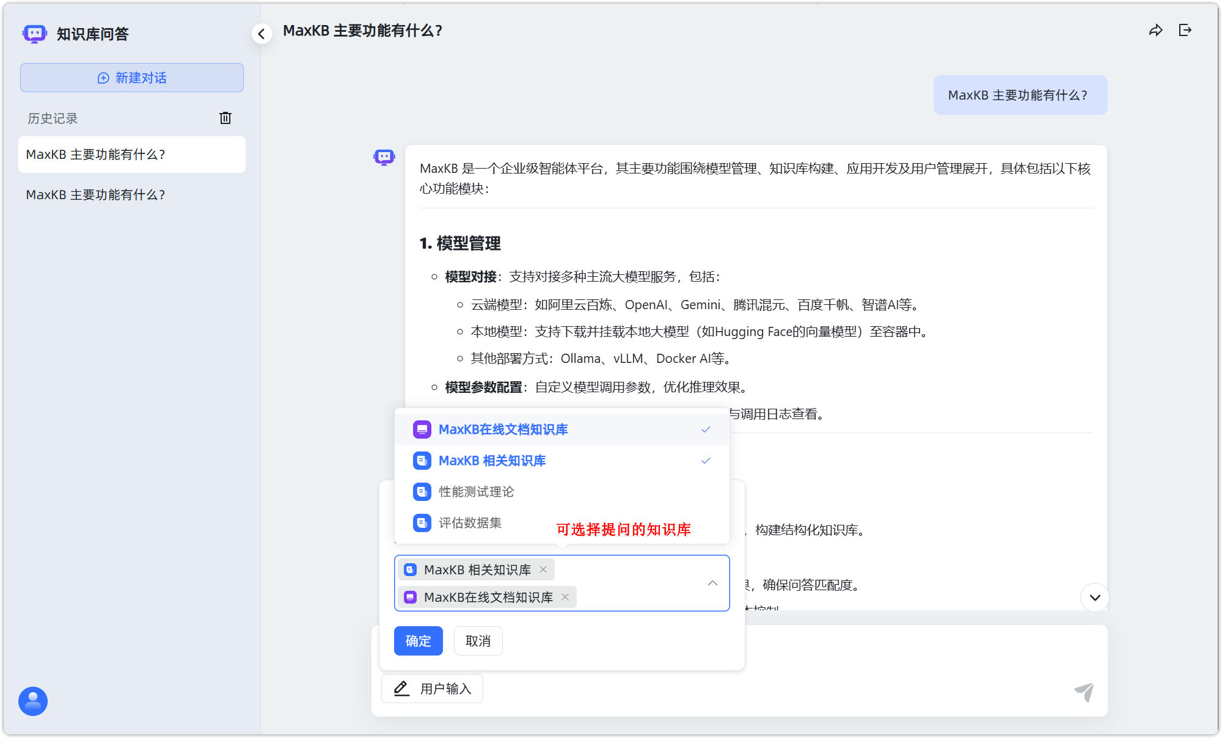Click the exit/logout icon
1222x738 pixels.
click(x=1186, y=30)
